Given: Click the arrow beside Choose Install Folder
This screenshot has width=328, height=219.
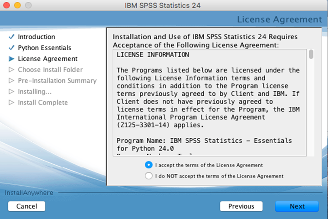Looking at the screenshot, I should click(x=11, y=70).
